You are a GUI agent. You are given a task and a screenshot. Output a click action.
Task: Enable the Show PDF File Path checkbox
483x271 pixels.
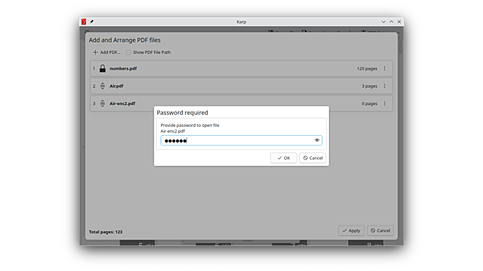click(x=128, y=53)
